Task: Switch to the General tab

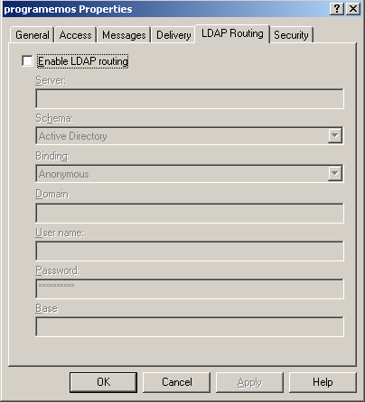Action: [x=33, y=35]
